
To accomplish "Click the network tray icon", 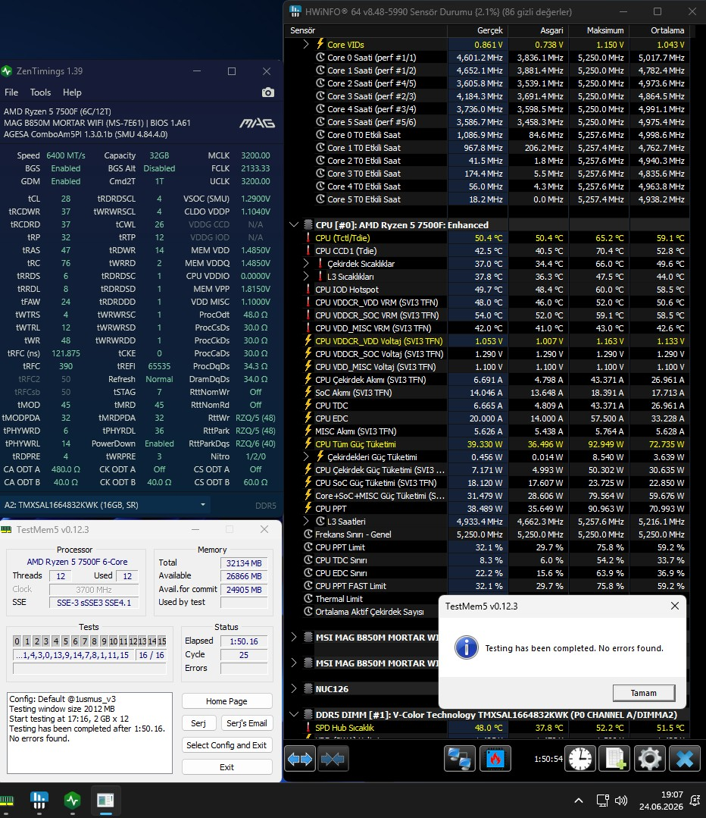I will coord(602,801).
